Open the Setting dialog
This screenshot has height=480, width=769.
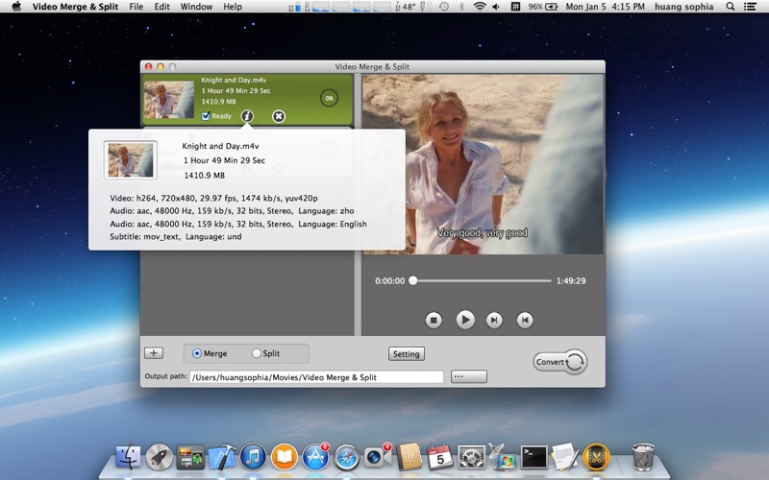point(406,353)
